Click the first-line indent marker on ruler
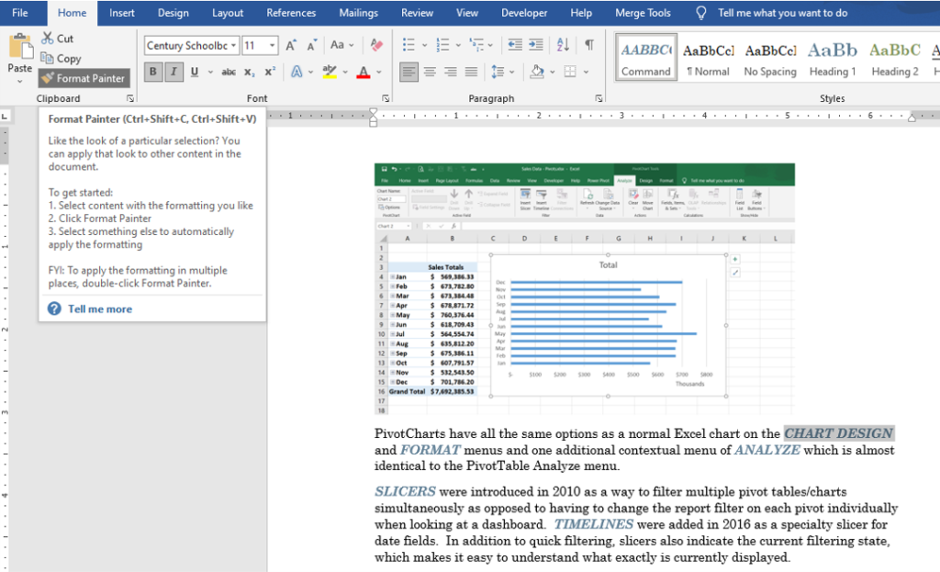 tap(373, 112)
